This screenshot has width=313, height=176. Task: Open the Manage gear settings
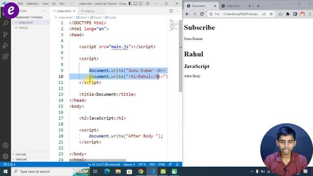[5, 156]
